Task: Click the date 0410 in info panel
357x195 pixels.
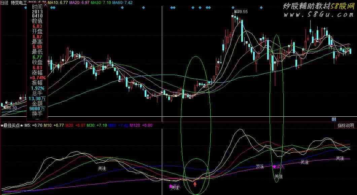Action: pyautogui.click(x=37, y=16)
